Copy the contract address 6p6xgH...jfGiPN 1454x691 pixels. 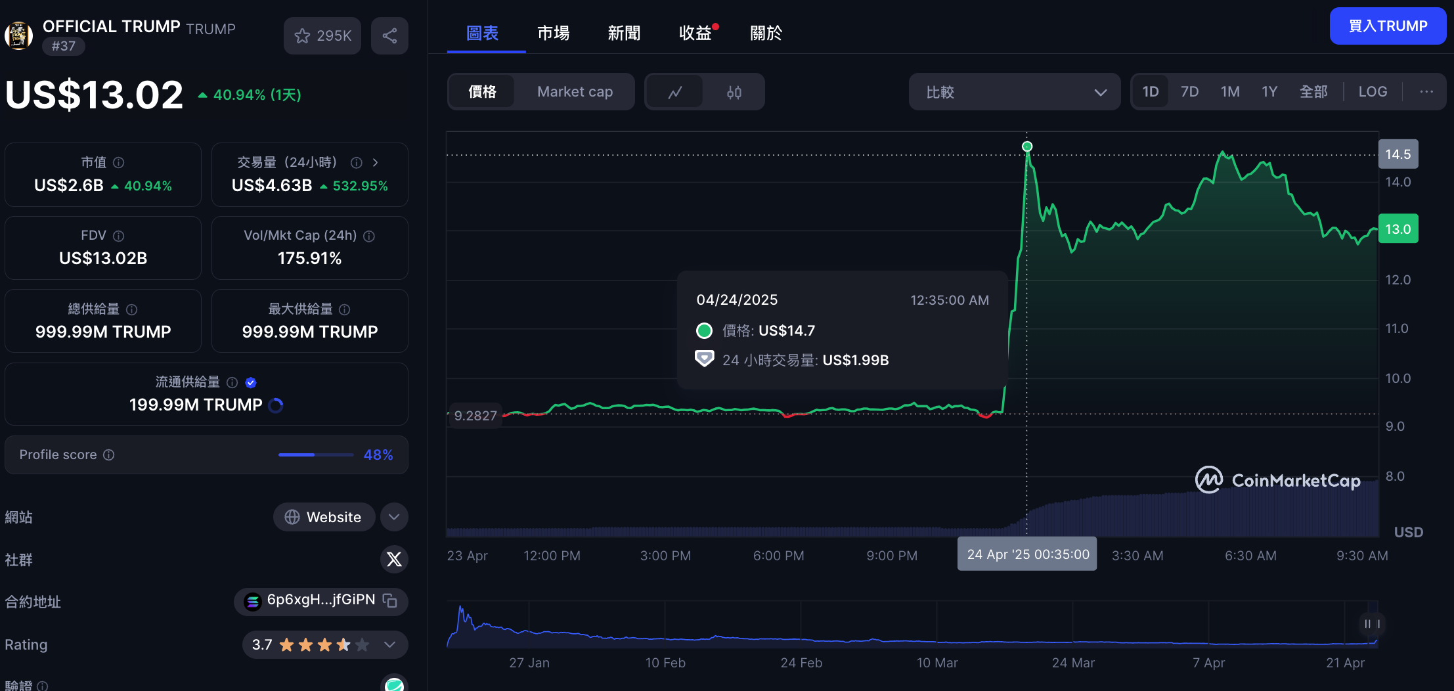[x=390, y=600]
